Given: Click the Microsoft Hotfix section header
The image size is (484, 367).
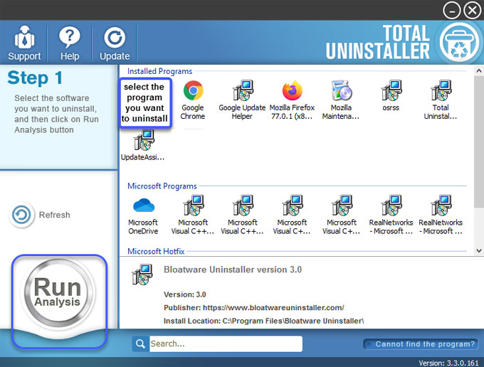Looking at the screenshot, I should [156, 251].
